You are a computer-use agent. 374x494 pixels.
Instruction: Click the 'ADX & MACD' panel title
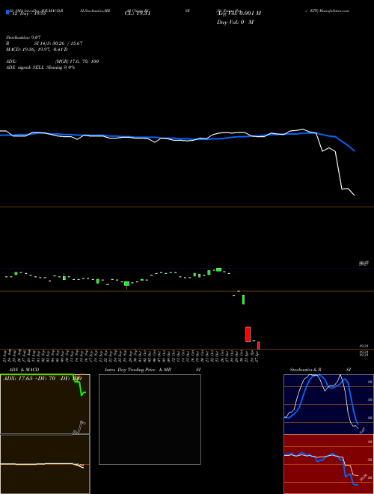[x=24, y=370]
